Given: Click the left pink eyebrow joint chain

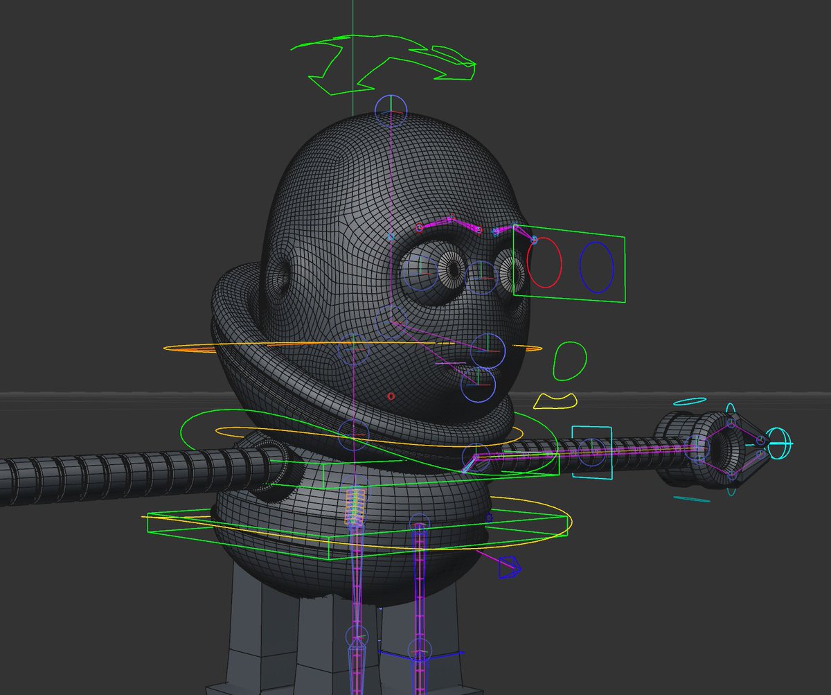Looking at the screenshot, I should click(x=450, y=224).
